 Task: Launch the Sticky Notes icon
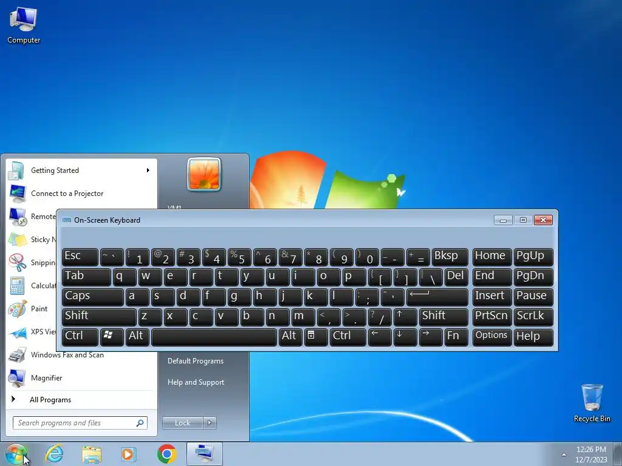[18, 239]
